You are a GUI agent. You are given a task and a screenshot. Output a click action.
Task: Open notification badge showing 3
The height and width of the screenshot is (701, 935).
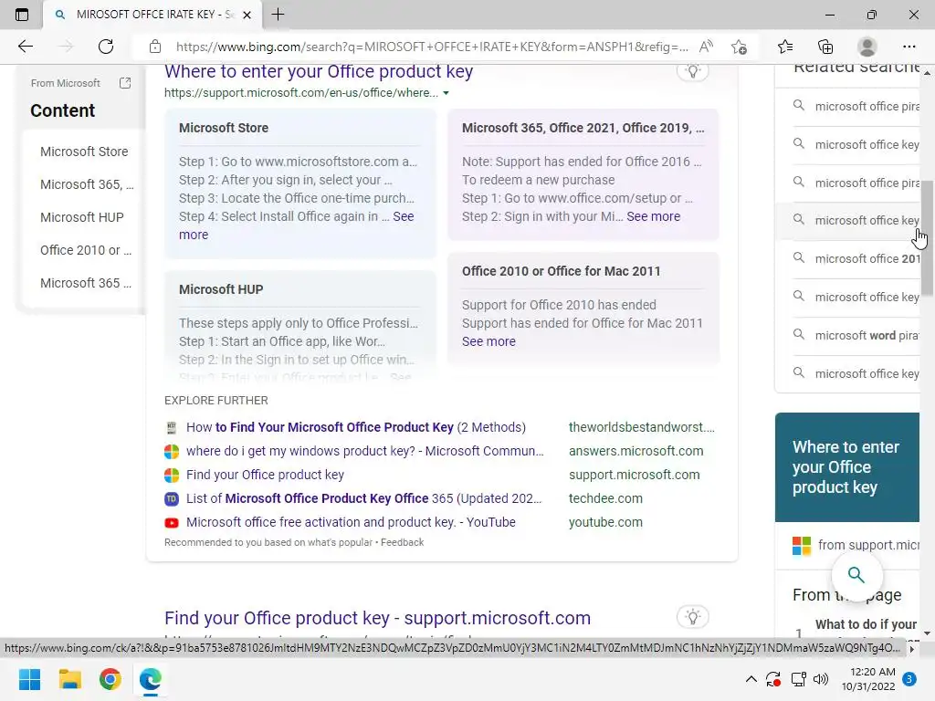909,679
